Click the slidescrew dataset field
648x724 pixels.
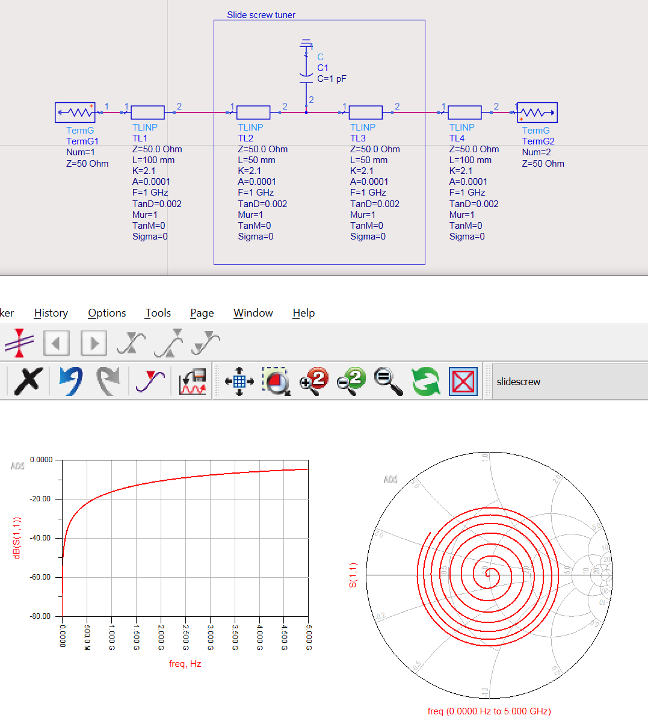pyautogui.click(x=570, y=382)
